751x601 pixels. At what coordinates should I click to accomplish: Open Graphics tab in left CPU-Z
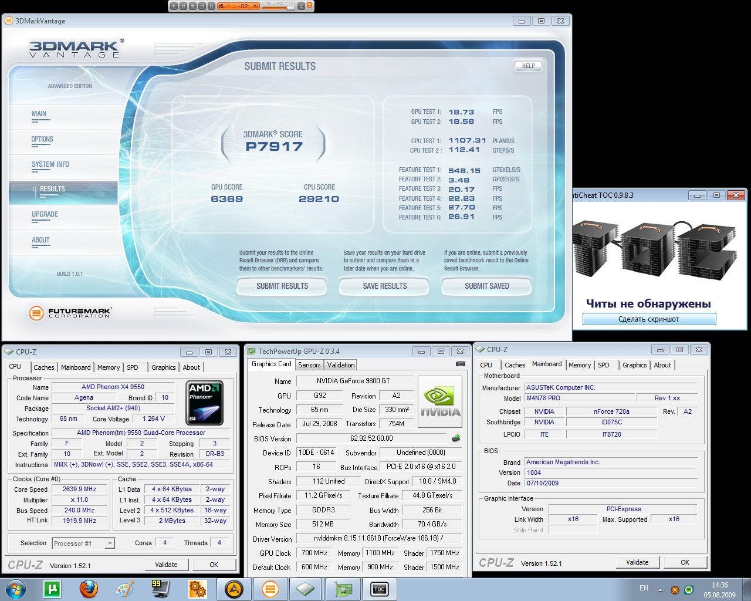[164, 367]
